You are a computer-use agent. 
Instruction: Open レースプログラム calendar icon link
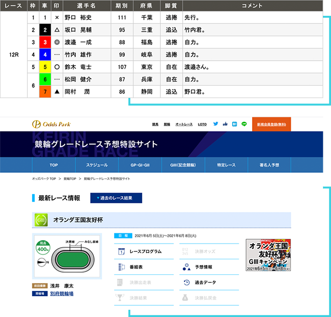click(122, 251)
